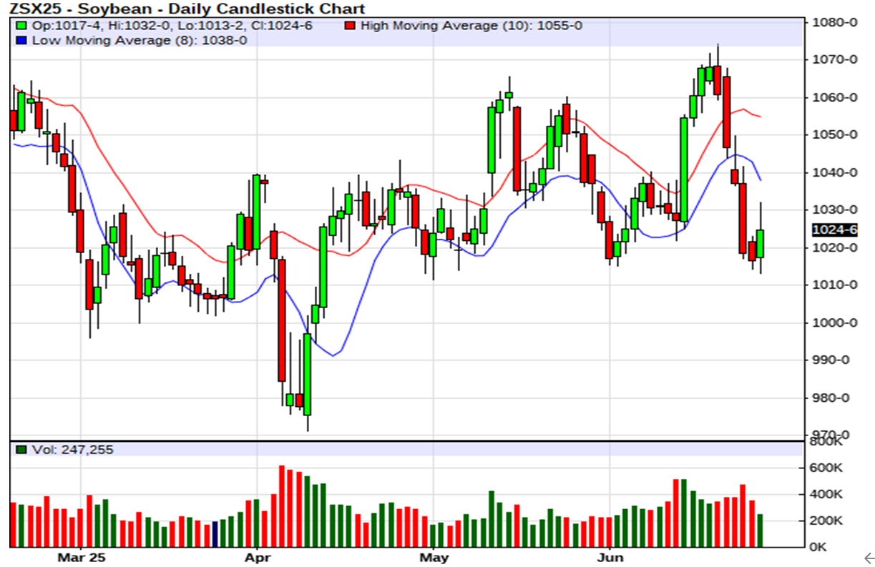Image resolution: width=875 pixels, height=567 pixels.
Task: Click the Mar 25 date axis label
Action: [x=81, y=556]
